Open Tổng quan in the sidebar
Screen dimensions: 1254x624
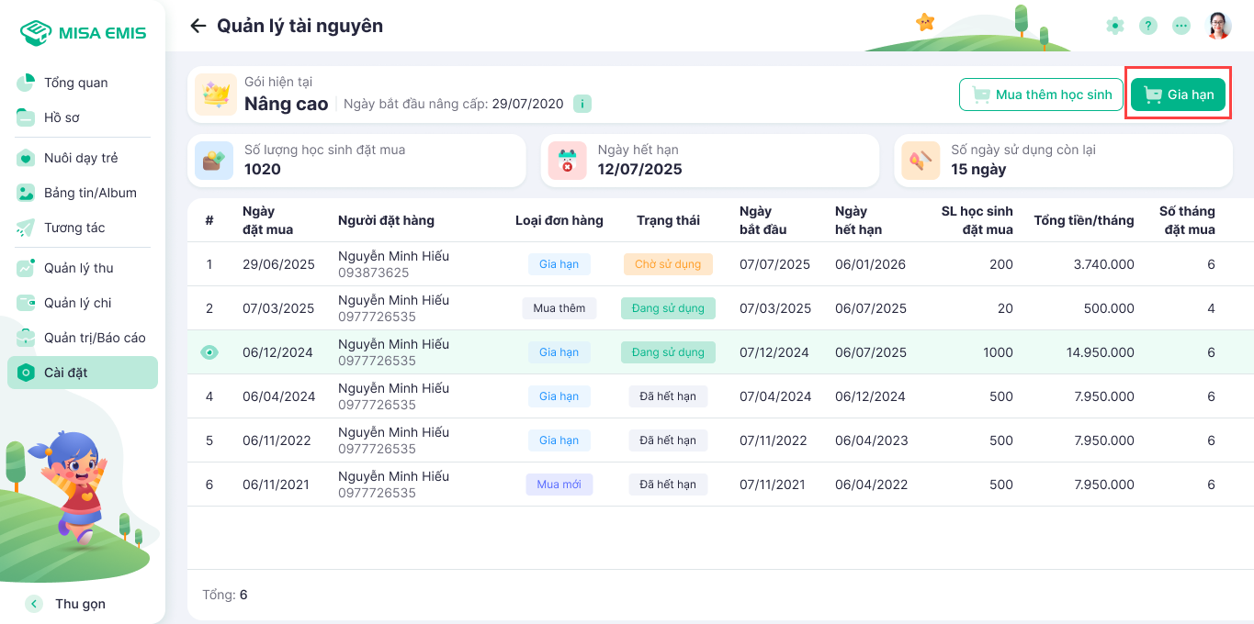point(75,83)
